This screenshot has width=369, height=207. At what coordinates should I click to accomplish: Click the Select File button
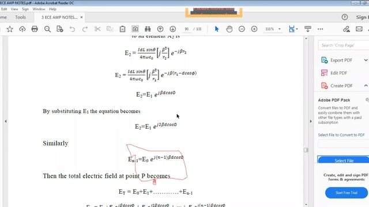(344, 160)
